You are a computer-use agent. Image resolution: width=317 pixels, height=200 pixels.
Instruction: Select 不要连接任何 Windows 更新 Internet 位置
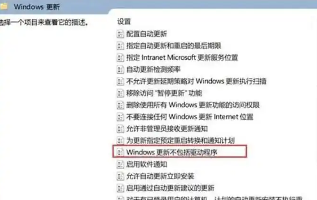(190, 117)
